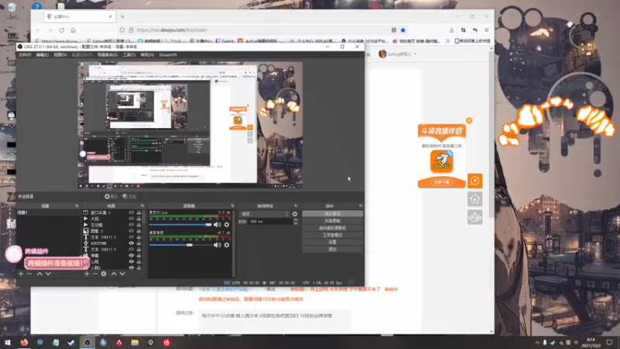Screen dimensions: 620x349
Task: Move selected source down in OBS
Action: click(122, 274)
